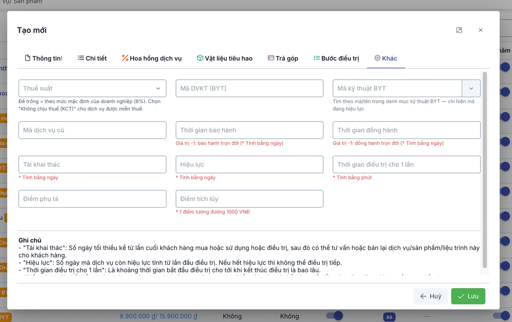The width and height of the screenshot is (512, 322).
Task: Close the Tạo mới dialog
Action: coord(481,30)
